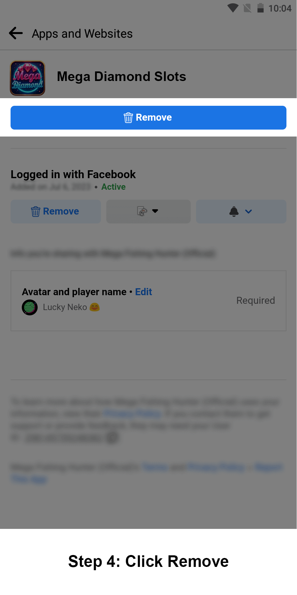Expand the notification bell dropdown

coord(241,212)
